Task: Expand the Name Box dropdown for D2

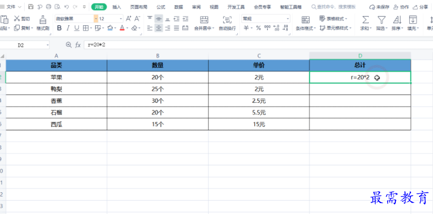Action: 48,45
